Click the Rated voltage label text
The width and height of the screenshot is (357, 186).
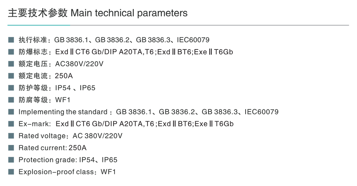42,136
